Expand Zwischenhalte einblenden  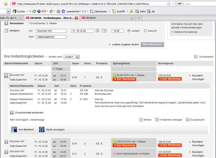12,113
